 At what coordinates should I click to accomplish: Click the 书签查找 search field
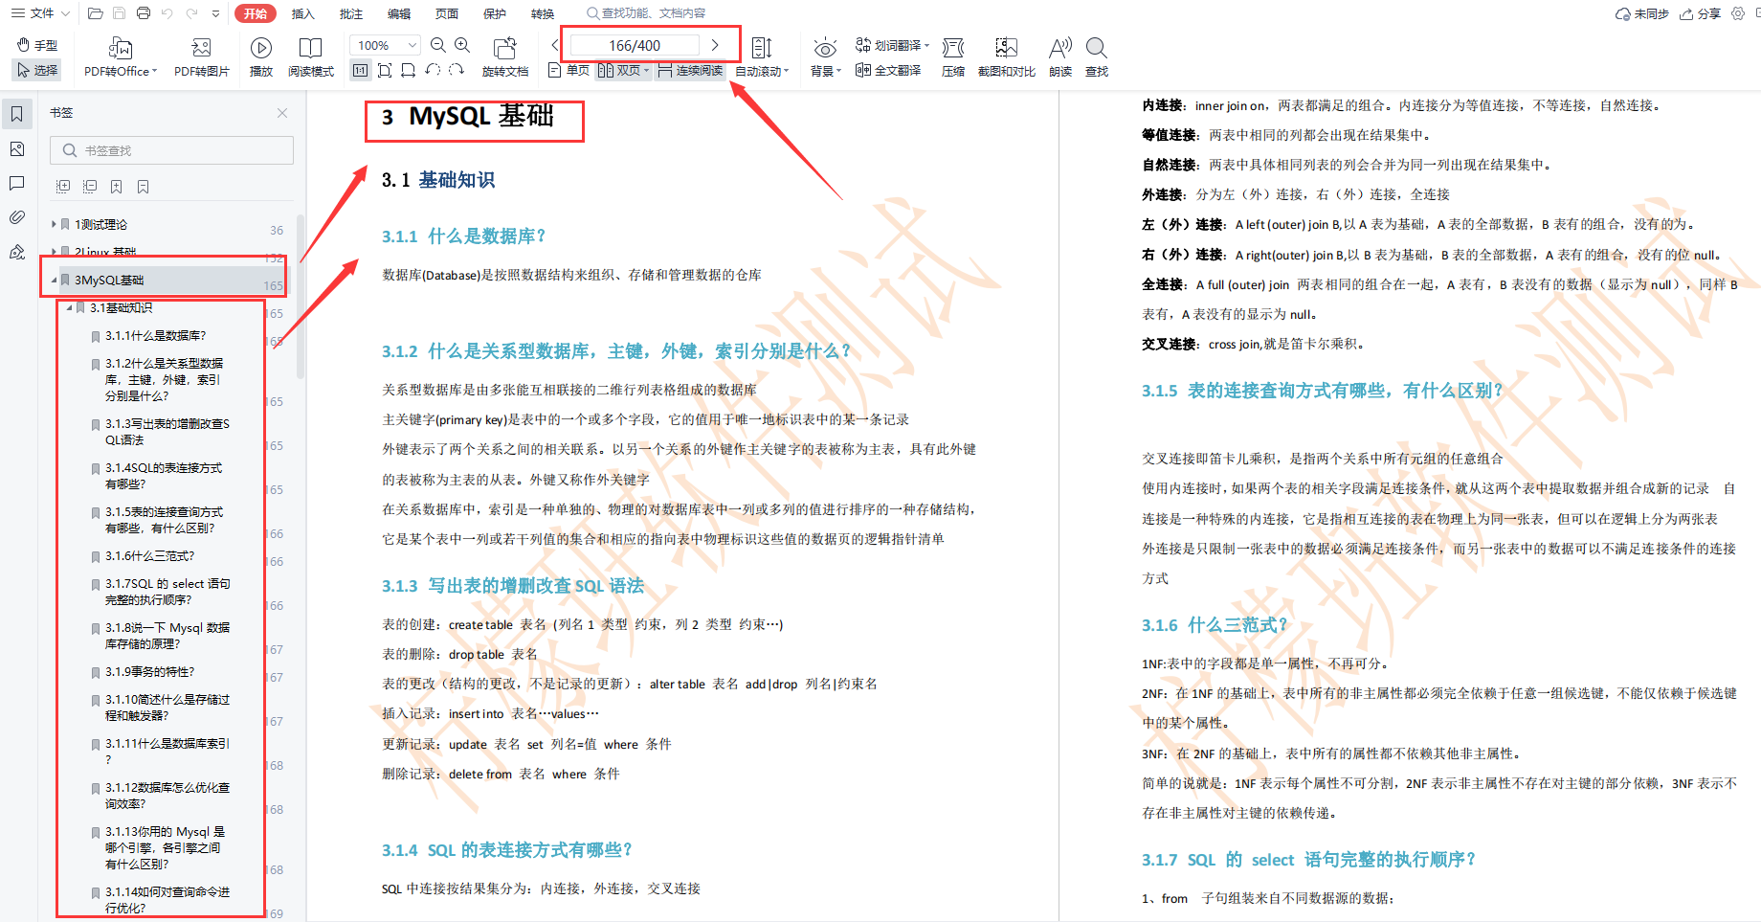172,150
